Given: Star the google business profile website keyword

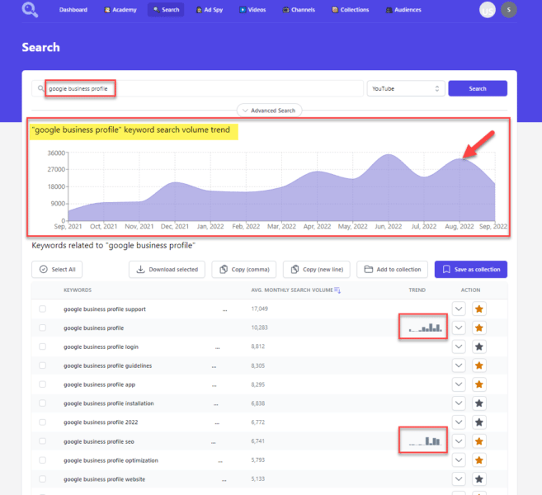Looking at the screenshot, I should point(478,479).
